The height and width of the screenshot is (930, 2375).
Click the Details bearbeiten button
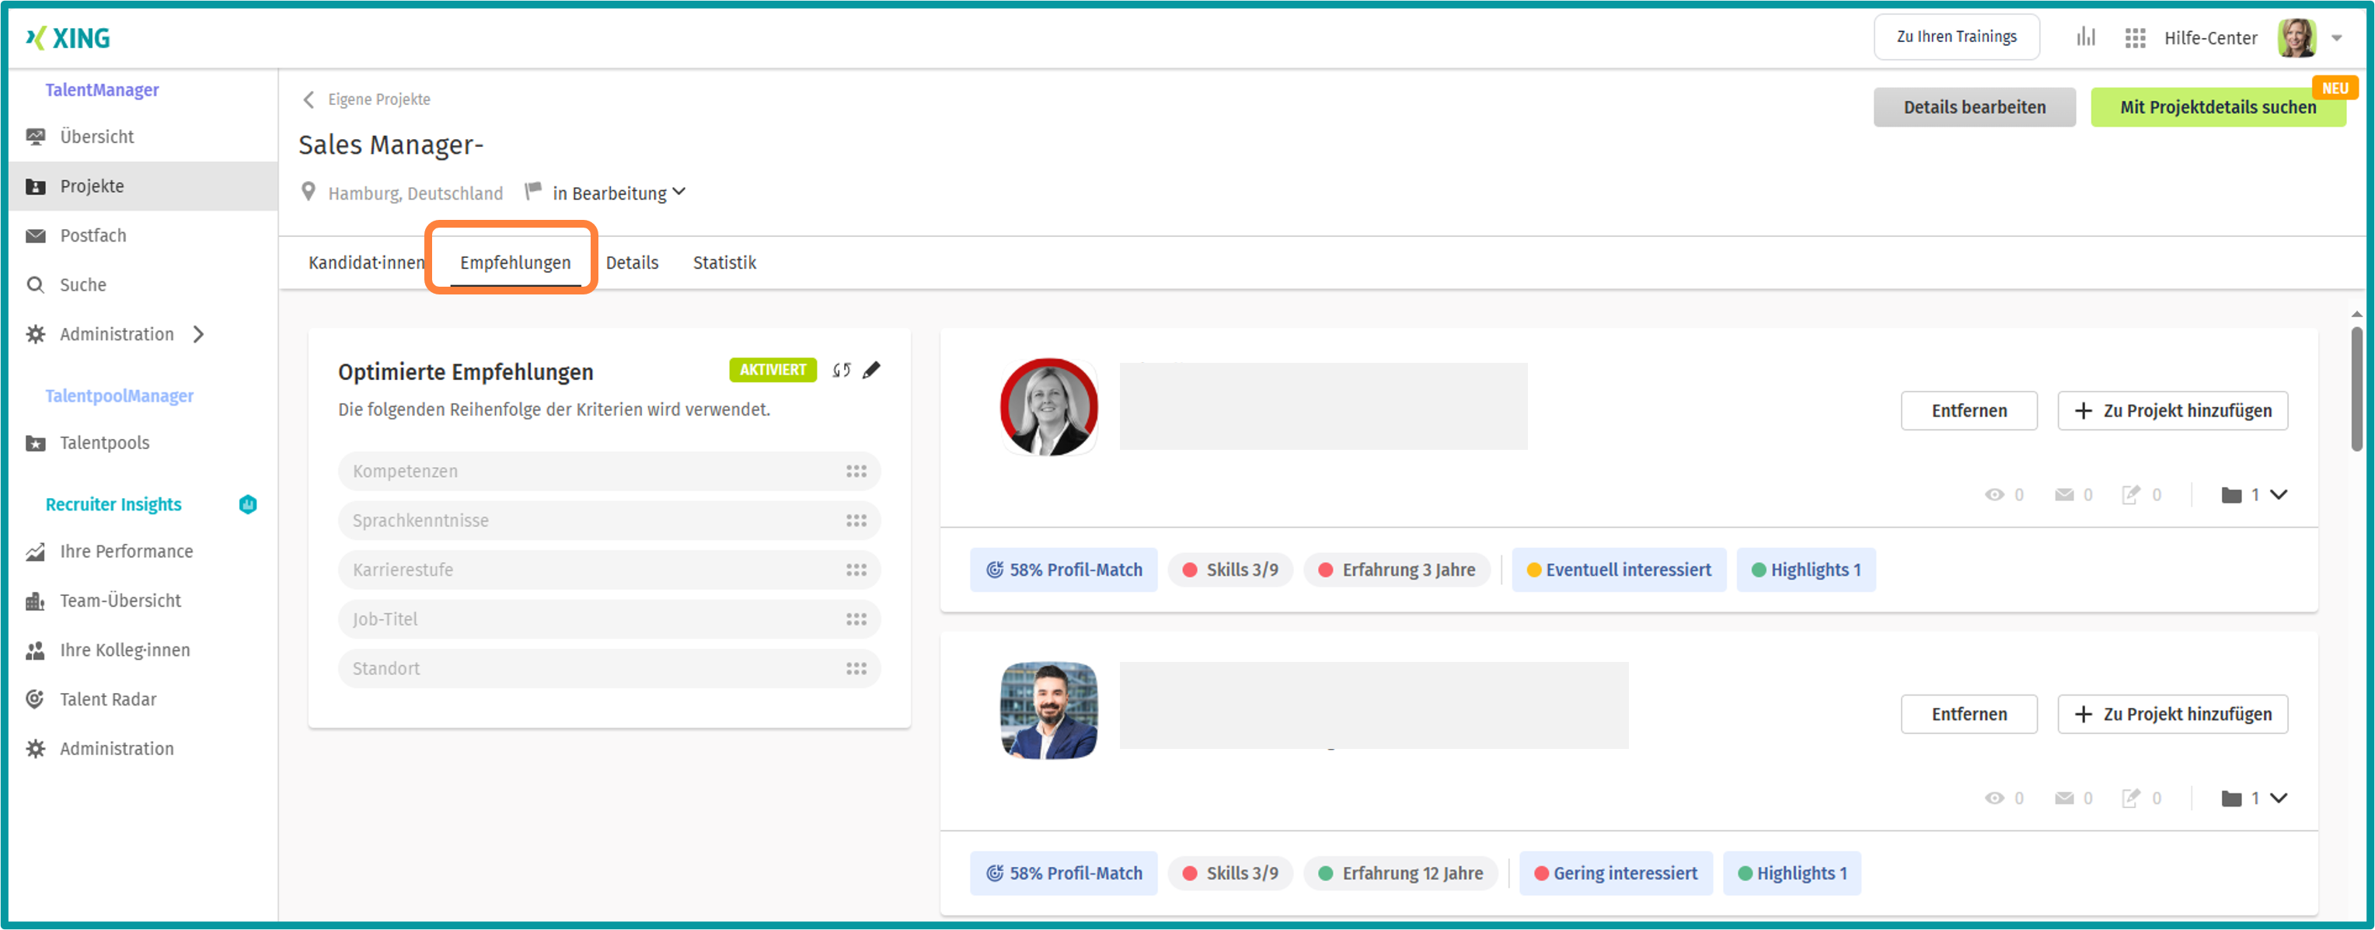pyautogui.click(x=1973, y=107)
